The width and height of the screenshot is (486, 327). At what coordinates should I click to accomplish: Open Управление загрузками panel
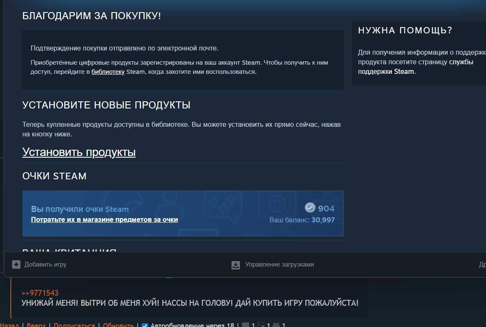pos(279,264)
